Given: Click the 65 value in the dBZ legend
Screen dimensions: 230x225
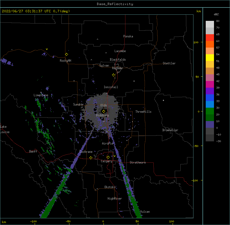Looking at the screenshot, I should tap(218, 34).
